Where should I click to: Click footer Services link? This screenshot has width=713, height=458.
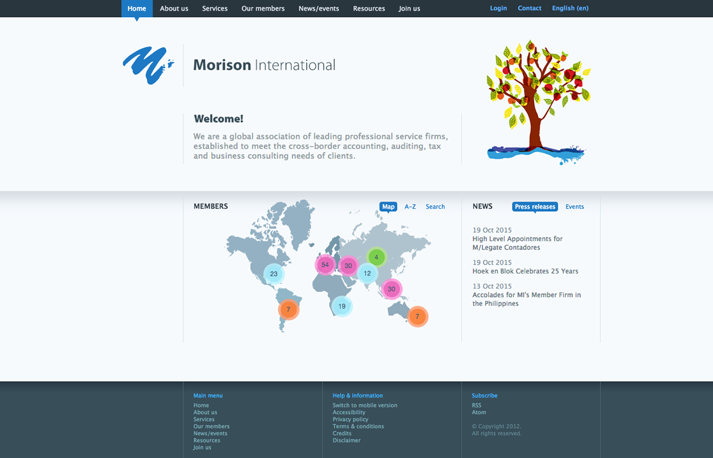pyautogui.click(x=204, y=419)
